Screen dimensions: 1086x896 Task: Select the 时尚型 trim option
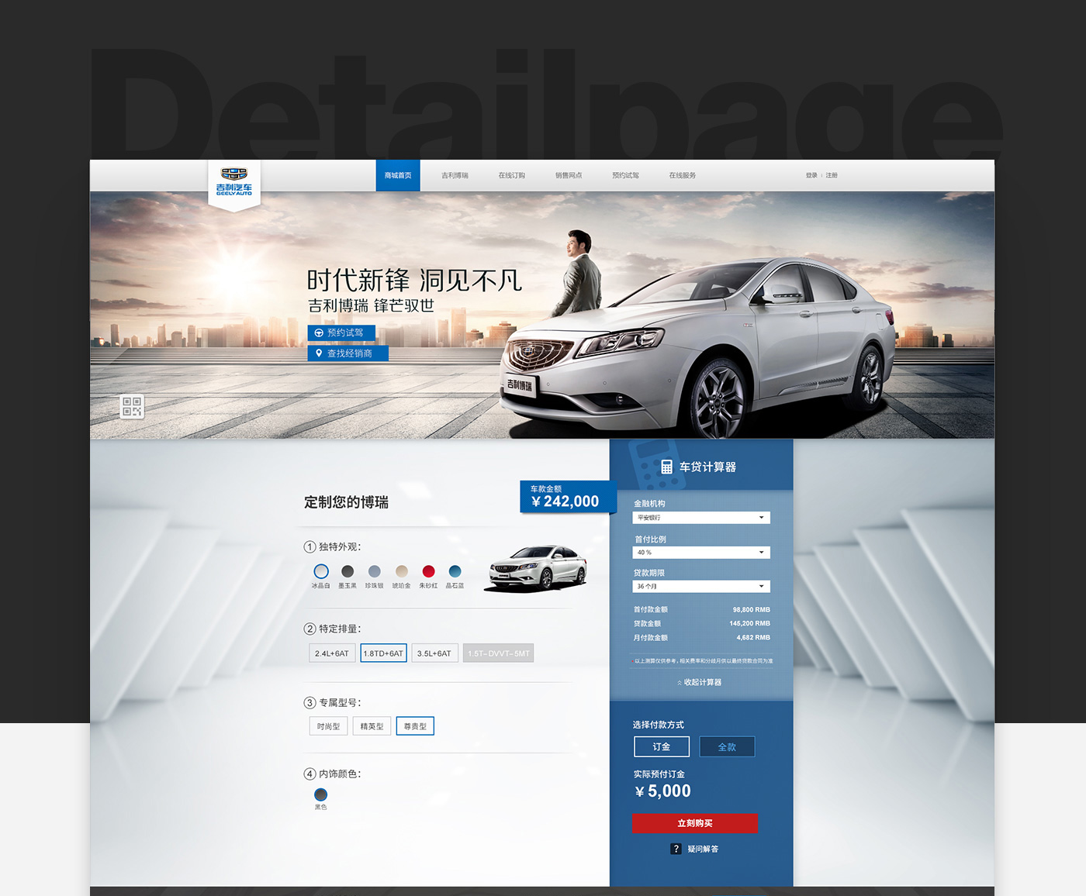[x=329, y=726]
